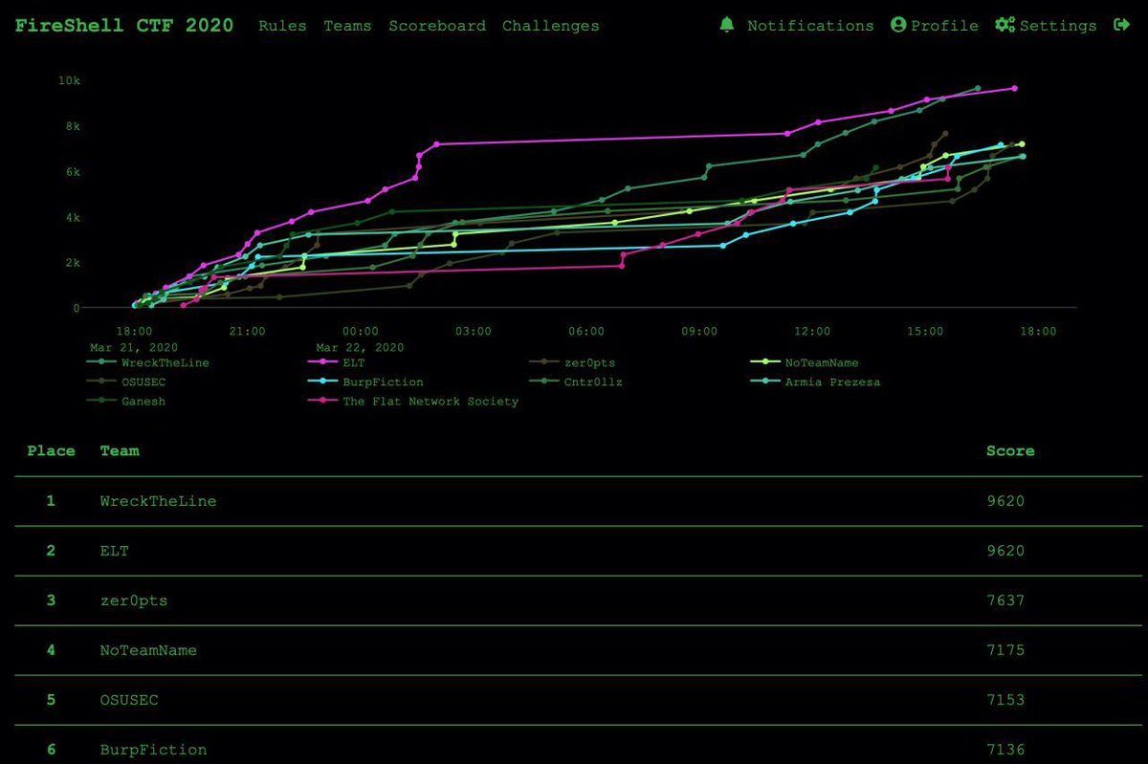Image resolution: width=1148 pixels, height=764 pixels.
Task: Open the Profile menu item
Action: (x=944, y=26)
